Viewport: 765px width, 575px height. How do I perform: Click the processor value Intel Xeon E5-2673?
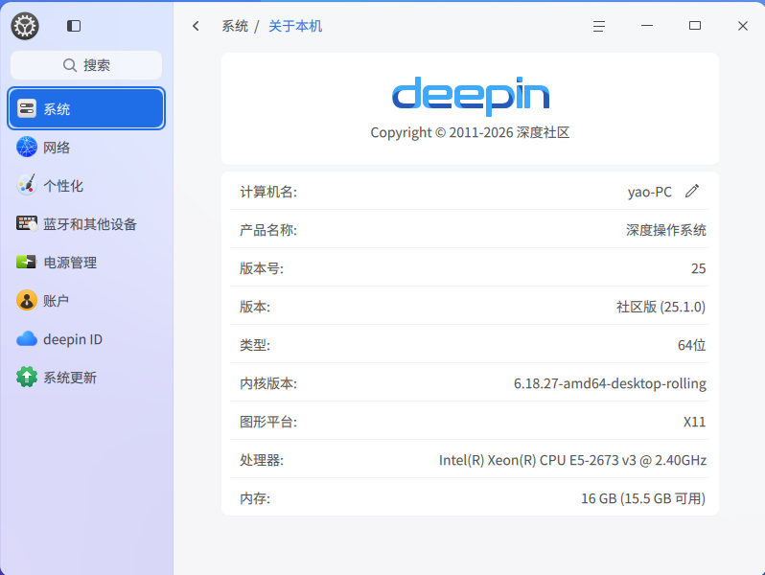pos(572,460)
